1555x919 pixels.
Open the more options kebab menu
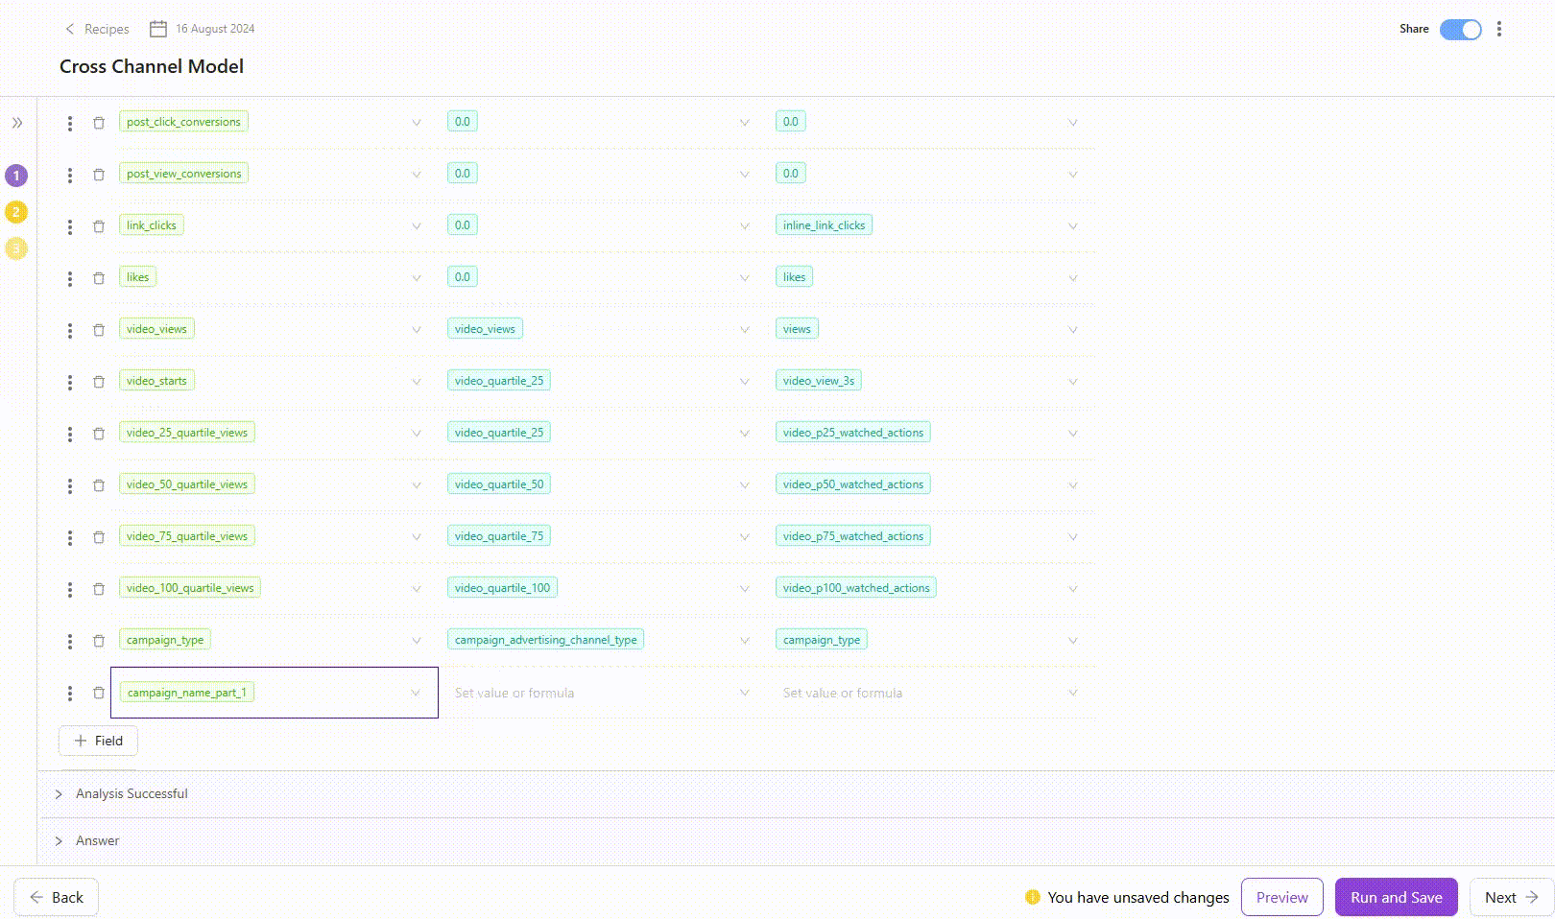(1499, 29)
